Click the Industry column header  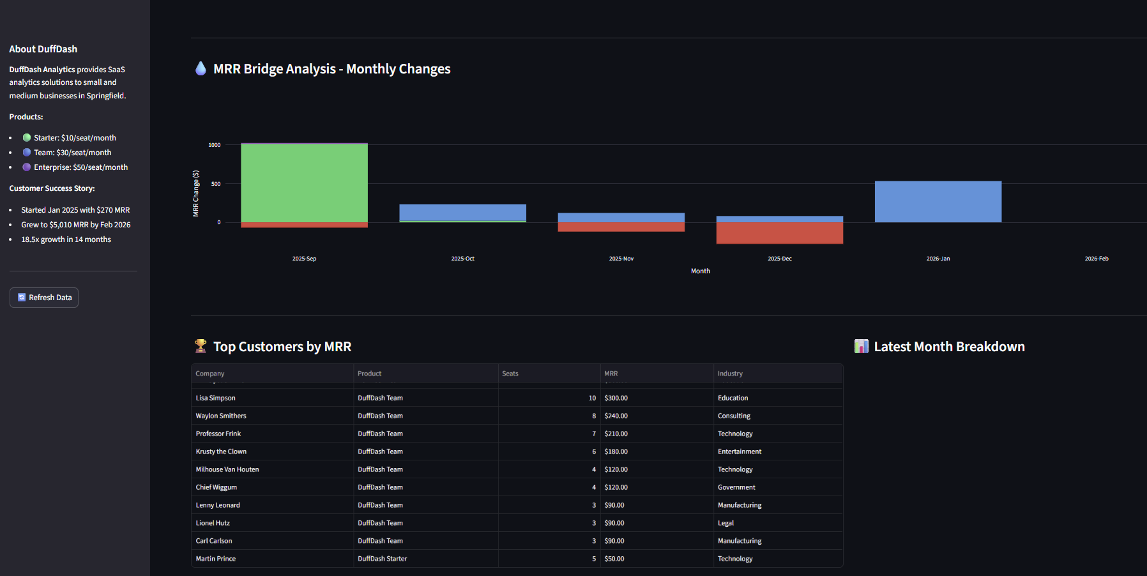pos(730,374)
